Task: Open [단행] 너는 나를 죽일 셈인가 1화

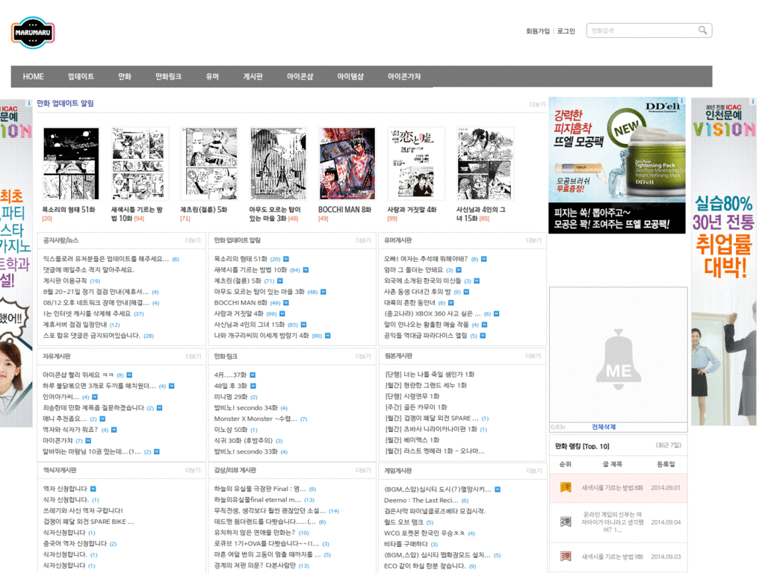Action: pyautogui.click(x=430, y=375)
